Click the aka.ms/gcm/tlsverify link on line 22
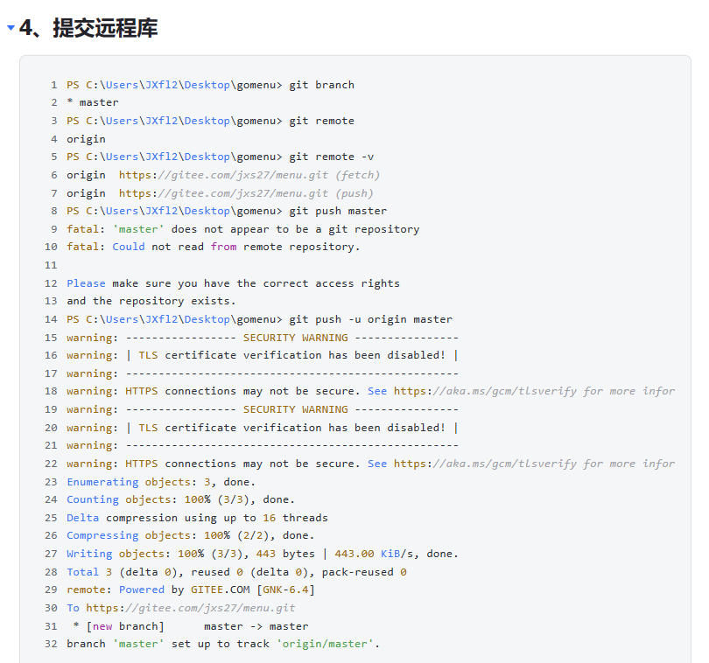709x663 pixels. (490, 464)
